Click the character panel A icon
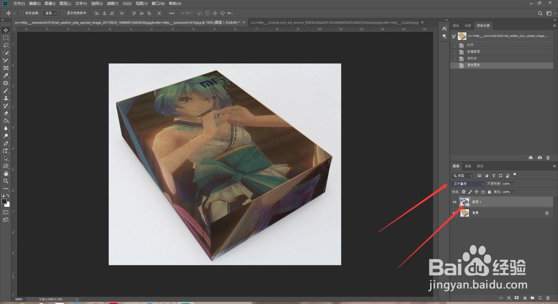Screen dimensions: 558x304 (444, 29)
